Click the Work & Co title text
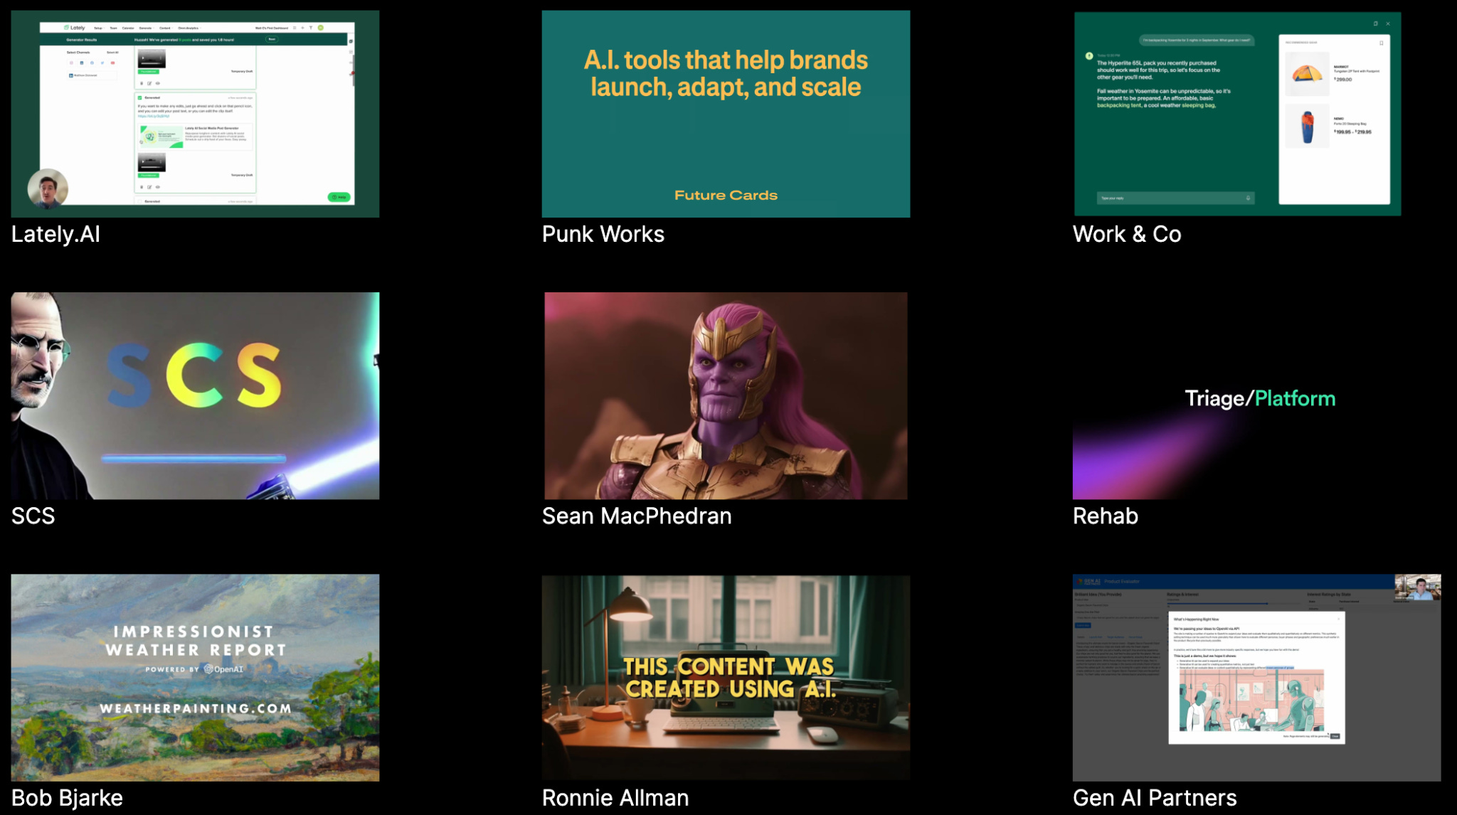Viewport: 1457px width, 815px height. pyautogui.click(x=1126, y=234)
